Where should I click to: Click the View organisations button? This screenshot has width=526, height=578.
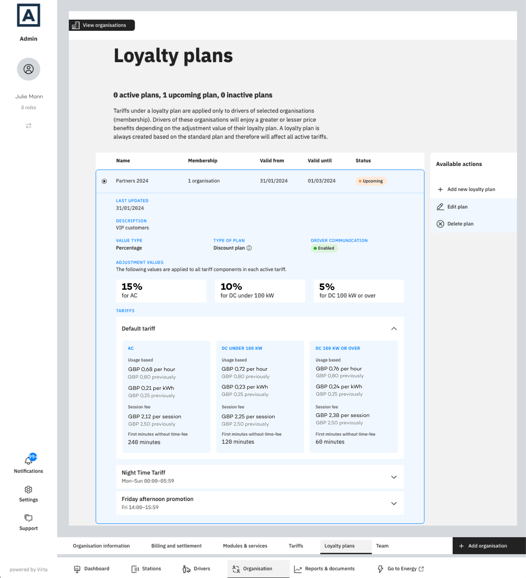[x=102, y=25]
